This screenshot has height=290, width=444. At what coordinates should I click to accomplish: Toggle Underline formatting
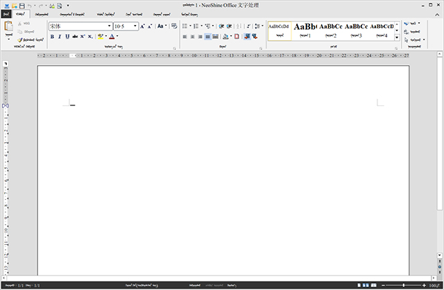pos(67,36)
